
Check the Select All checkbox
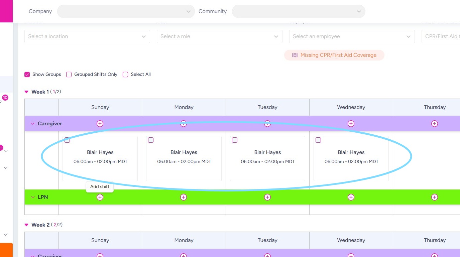(x=125, y=75)
